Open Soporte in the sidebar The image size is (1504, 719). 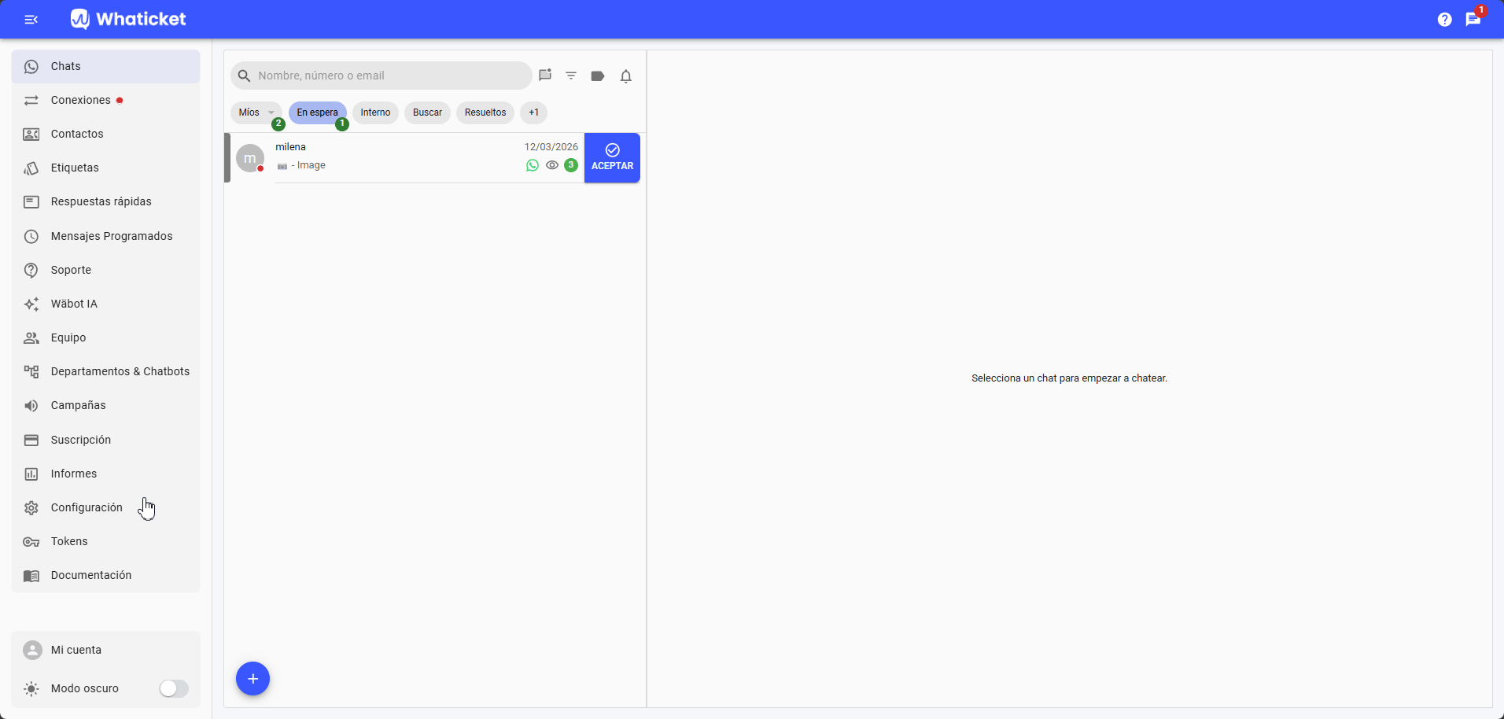pos(106,270)
